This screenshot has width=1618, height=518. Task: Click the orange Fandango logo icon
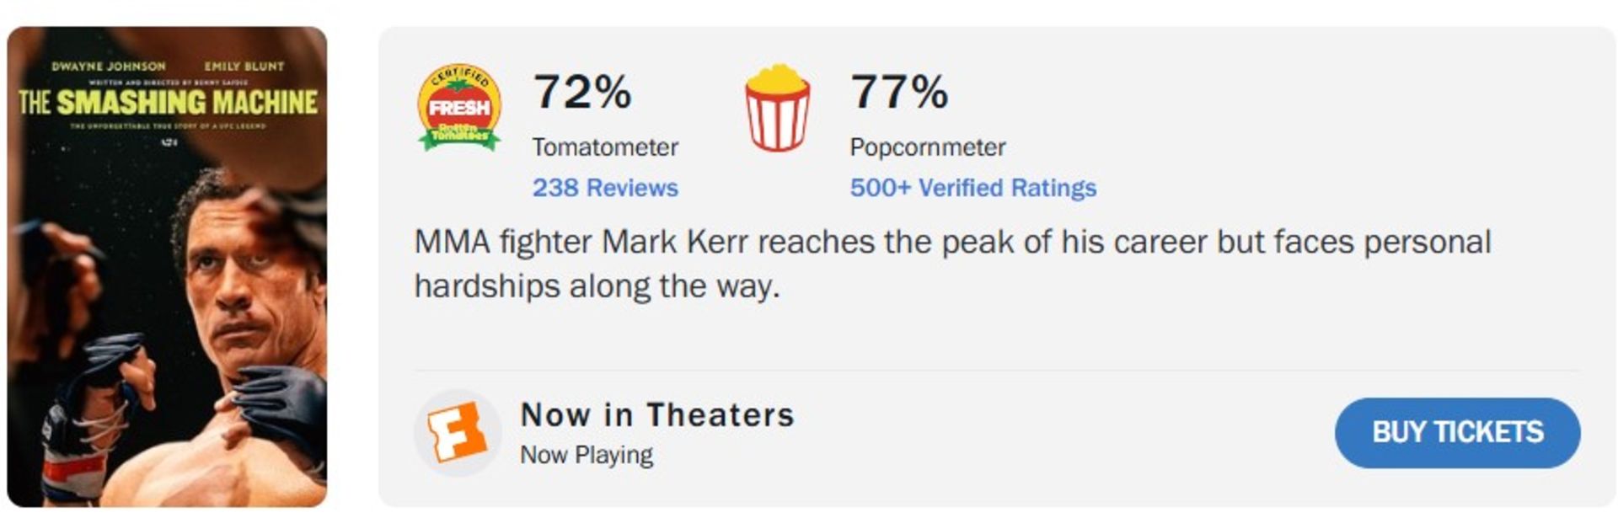(x=457, y=433)
